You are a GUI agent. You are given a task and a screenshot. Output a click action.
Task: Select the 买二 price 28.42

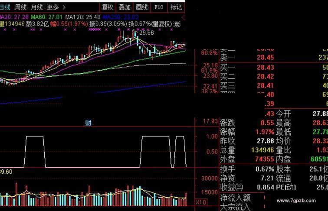coord(265,76)
